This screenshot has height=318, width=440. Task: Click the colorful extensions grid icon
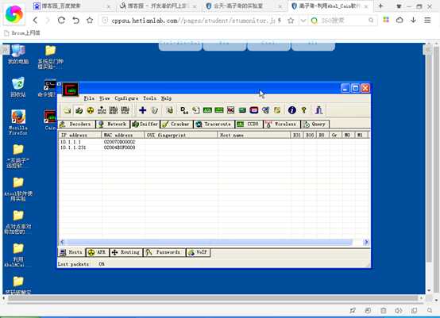pyautogui.click(x=386, y=19)
